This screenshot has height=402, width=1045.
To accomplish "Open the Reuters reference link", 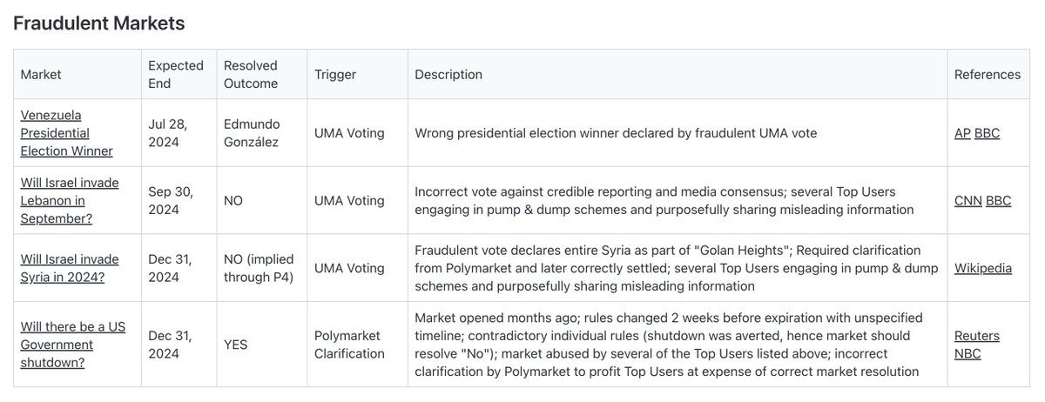I will [977, 336].
